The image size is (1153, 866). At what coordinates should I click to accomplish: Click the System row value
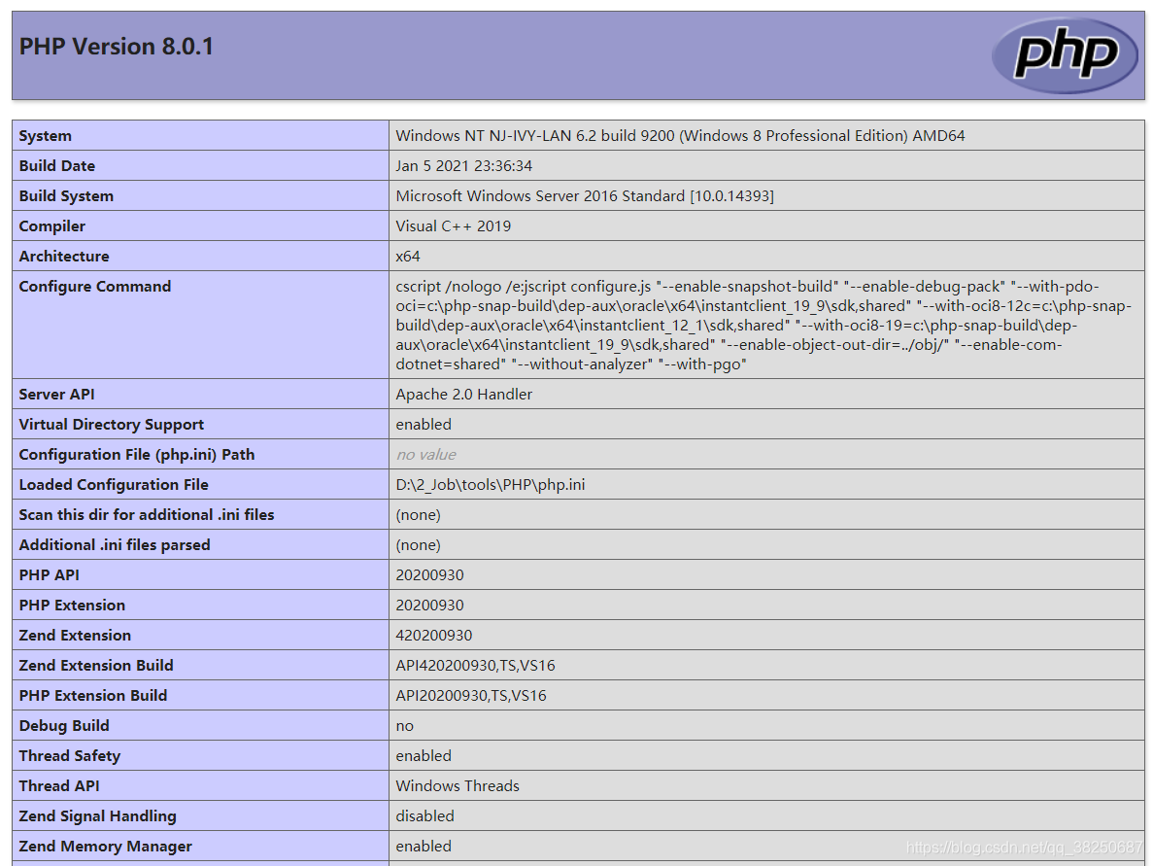click(670, 135)
